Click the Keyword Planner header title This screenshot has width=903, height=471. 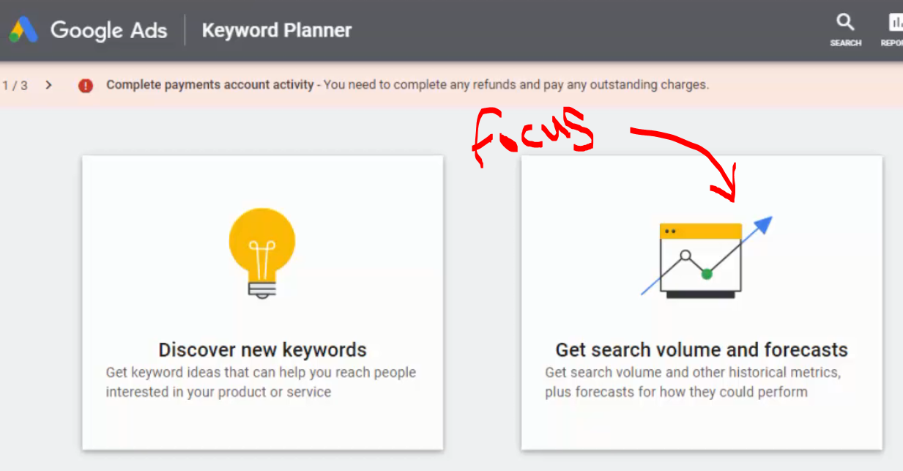(277, 31)
